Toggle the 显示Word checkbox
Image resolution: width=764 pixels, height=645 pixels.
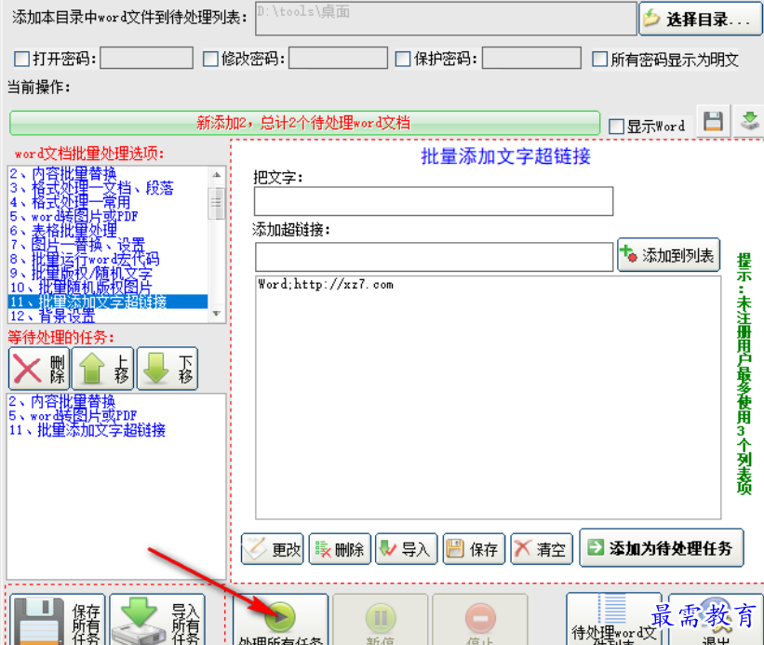point(617,127)
